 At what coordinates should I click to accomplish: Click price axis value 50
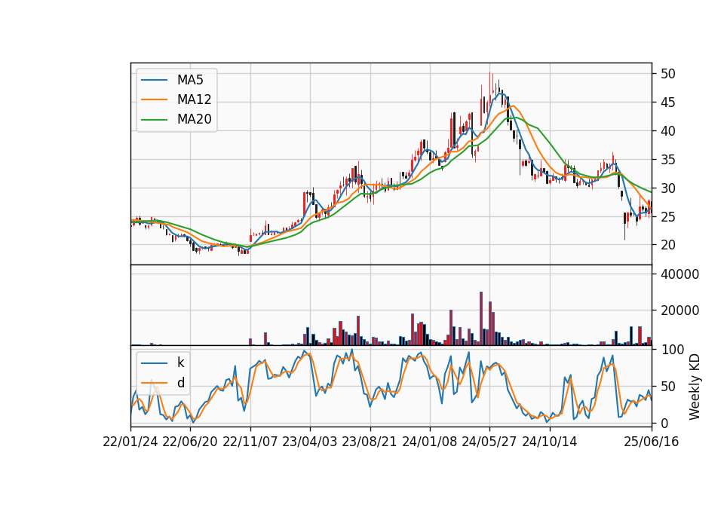click(x=667, y=74)
